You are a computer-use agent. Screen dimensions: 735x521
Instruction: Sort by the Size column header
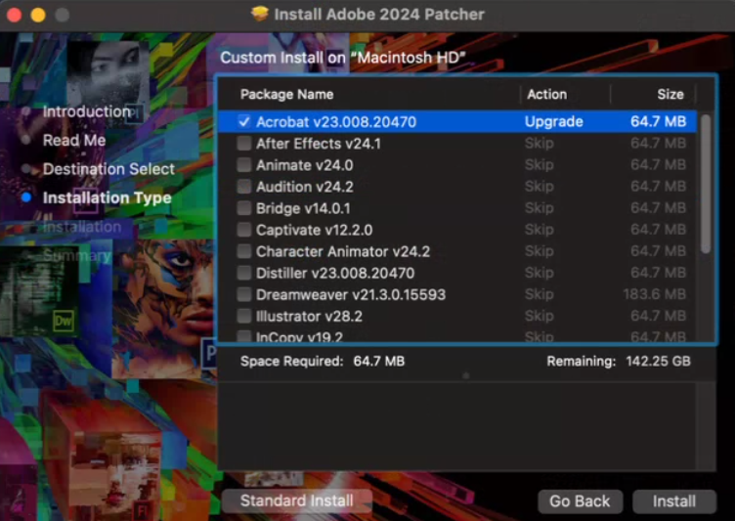click(x=670, y=95)
